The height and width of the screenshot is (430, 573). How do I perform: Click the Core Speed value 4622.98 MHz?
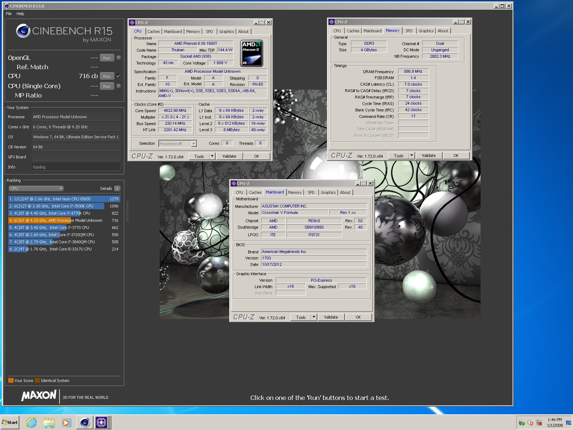point(175,110)
